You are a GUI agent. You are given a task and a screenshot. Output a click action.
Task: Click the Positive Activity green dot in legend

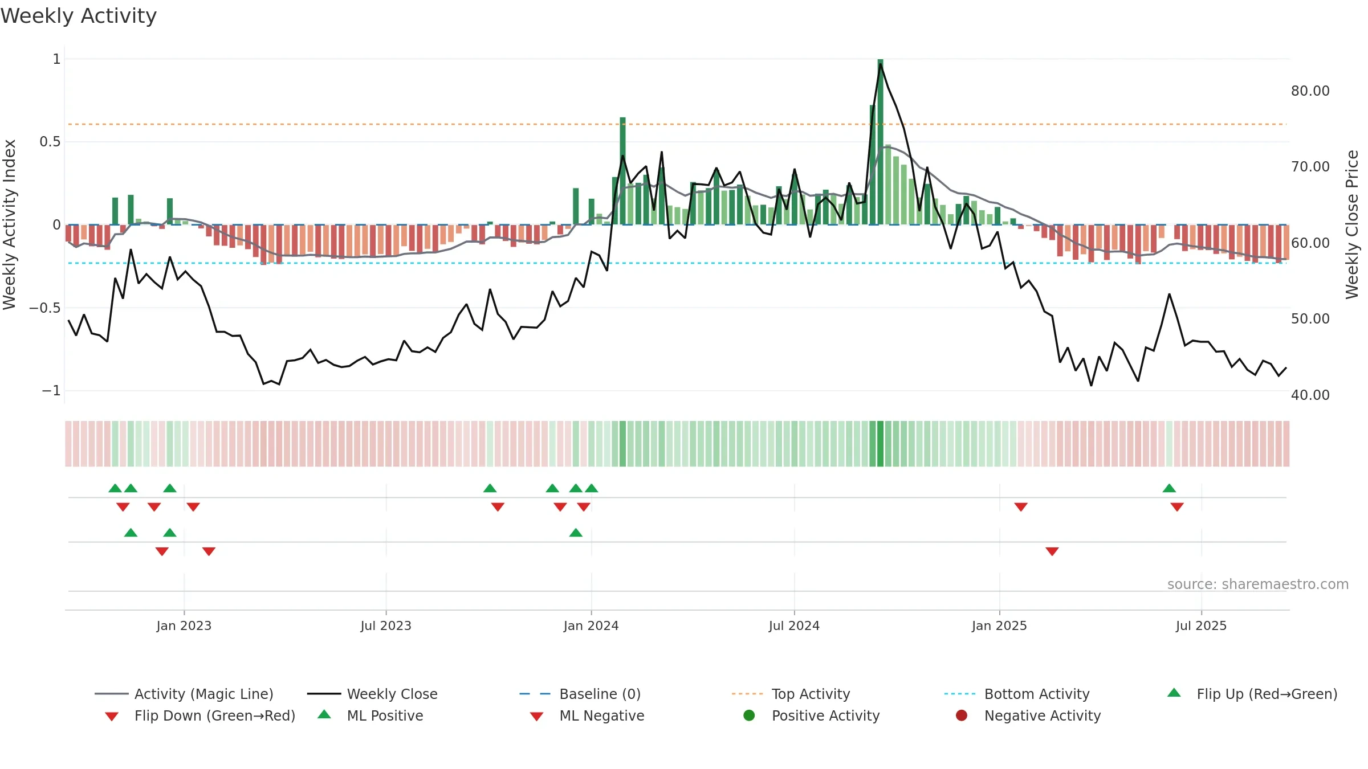750,715
